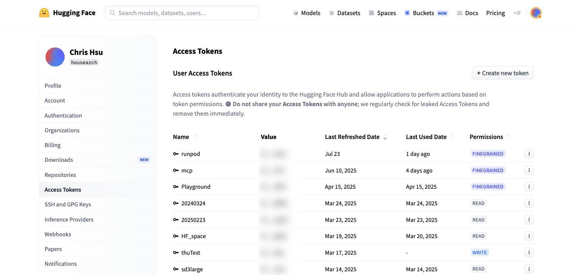The image size is (579, 275).
Task: Open Notifications settings in the sidebar
Action: [x=97, y=264]
